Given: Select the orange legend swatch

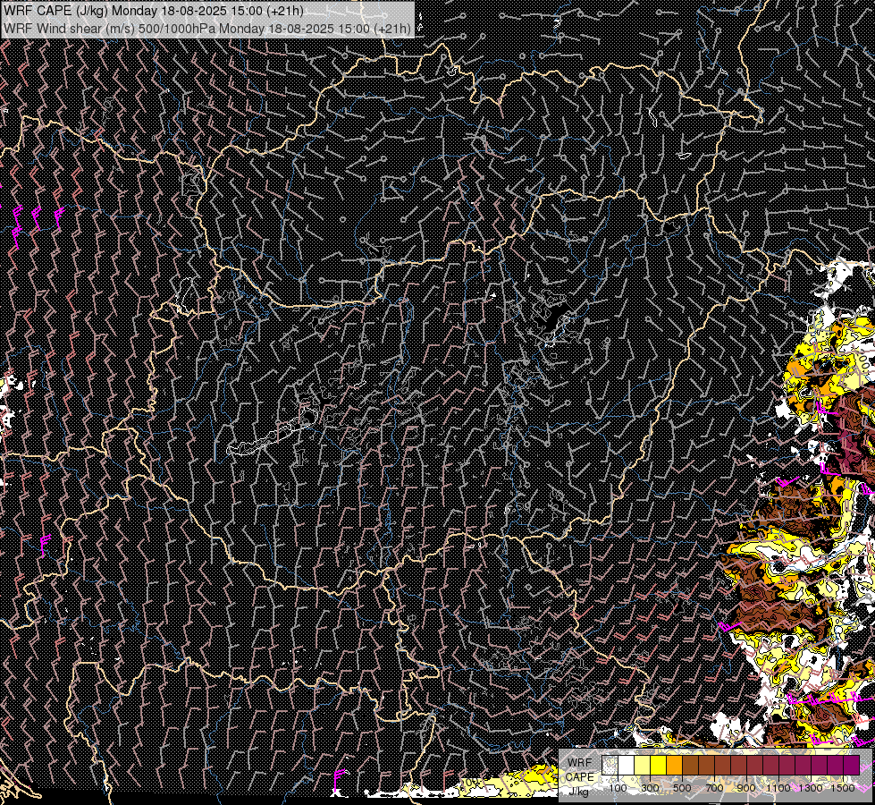Looking at the screenshot, I should tap(674, 766).
